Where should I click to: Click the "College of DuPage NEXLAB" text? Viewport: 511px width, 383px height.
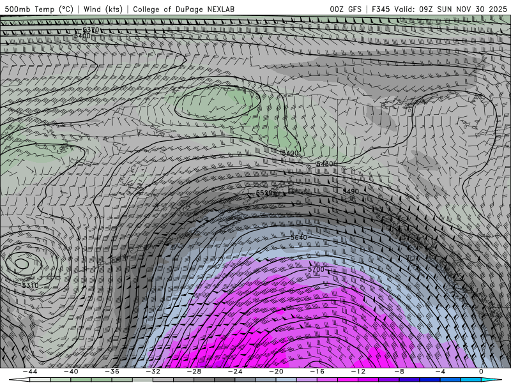(x=183, y=9)
